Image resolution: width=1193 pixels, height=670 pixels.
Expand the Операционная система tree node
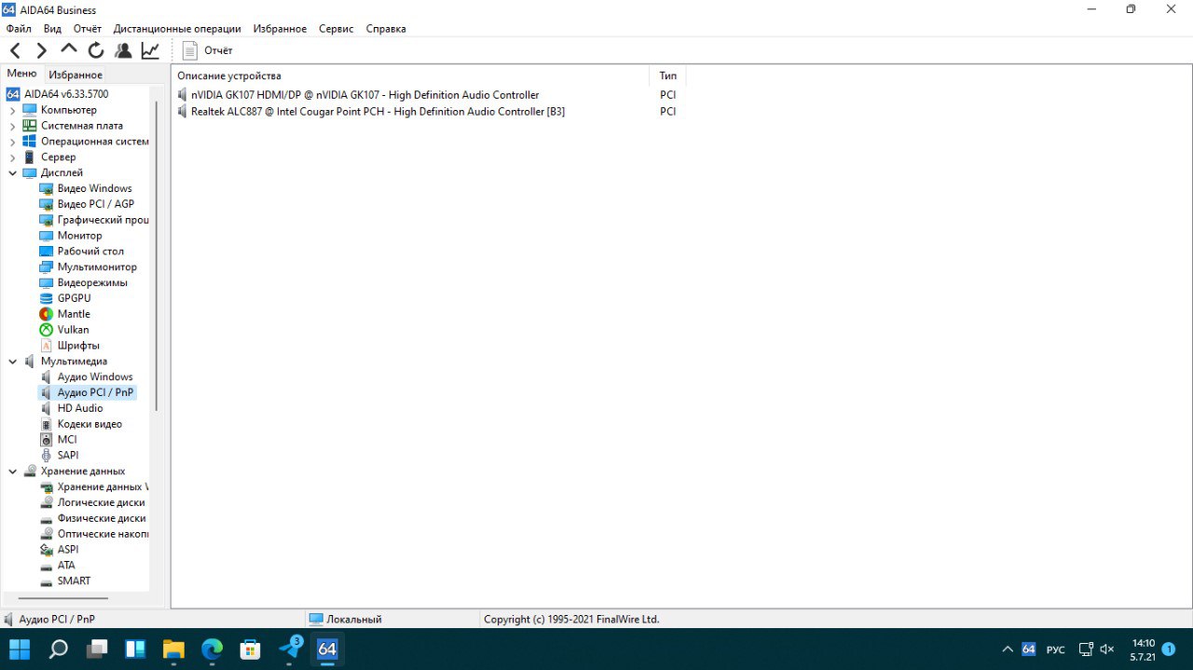13,142
